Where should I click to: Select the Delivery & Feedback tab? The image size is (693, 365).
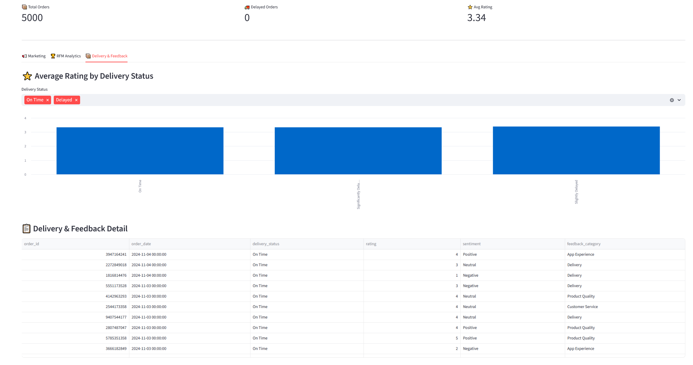coord(106,56)
